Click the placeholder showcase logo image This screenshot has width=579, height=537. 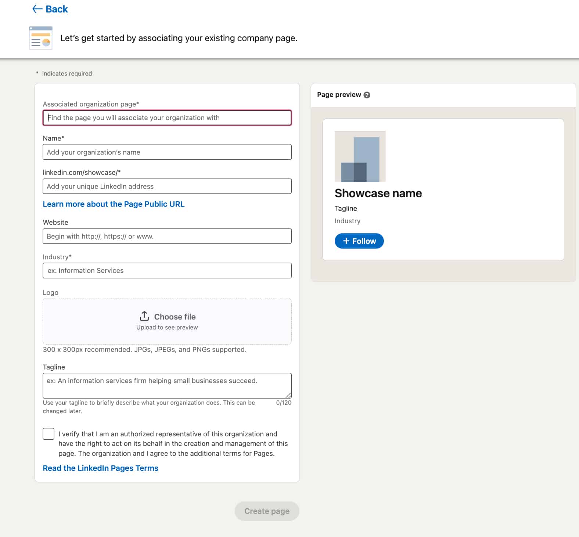coord(360,156)
